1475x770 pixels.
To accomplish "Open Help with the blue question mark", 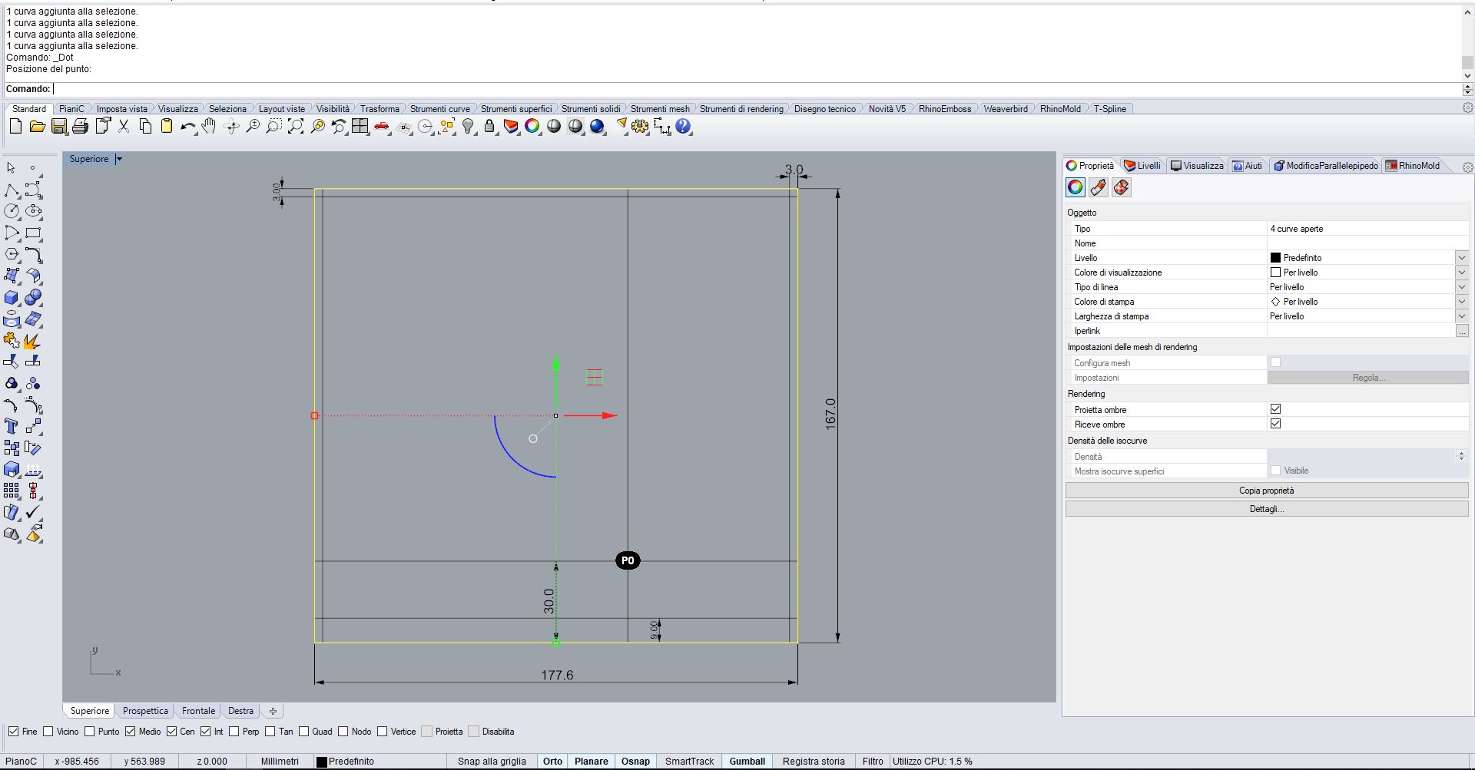I will 683,127.
